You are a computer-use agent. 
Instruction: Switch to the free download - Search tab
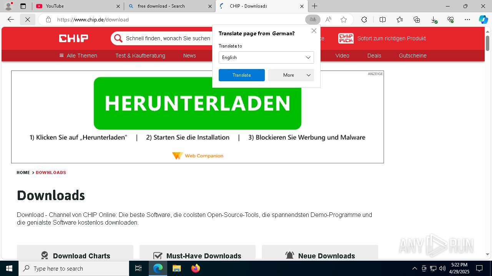170,6
